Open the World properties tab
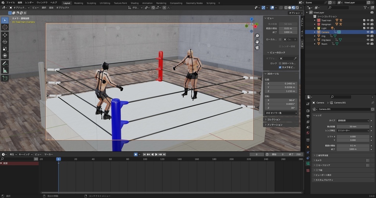Viewport: 376px width, 198px height. [x=308, y=133]
